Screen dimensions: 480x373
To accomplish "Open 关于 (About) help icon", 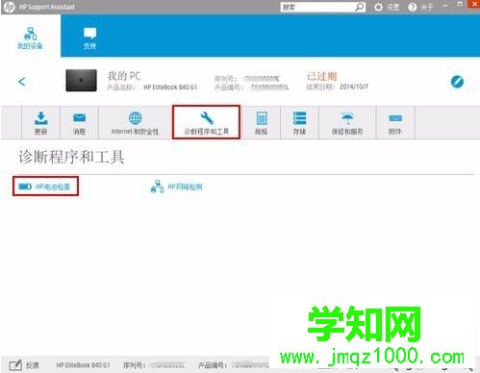I will (420, 7).
